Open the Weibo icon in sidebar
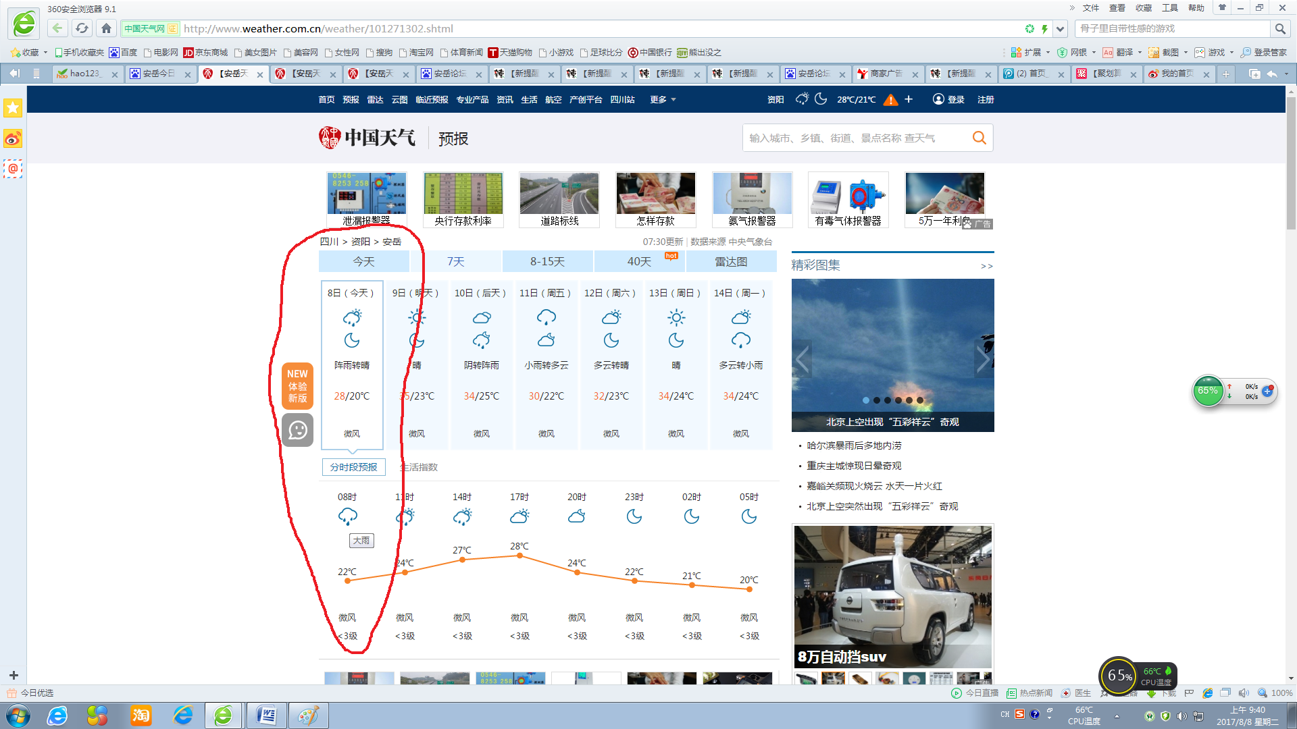The width and height of the screenshot is (1297, 729). (x=13, y=139)
